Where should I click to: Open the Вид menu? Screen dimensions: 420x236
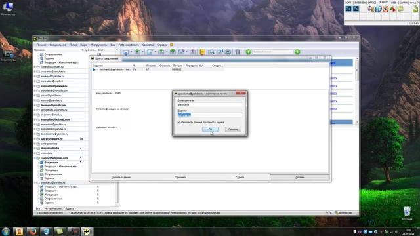[x=113, y=45]
